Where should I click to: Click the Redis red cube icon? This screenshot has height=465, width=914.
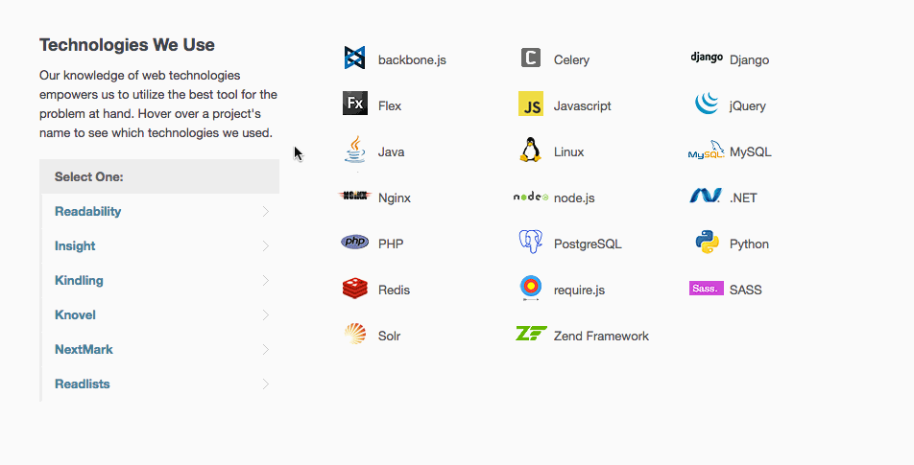(355, 288)
